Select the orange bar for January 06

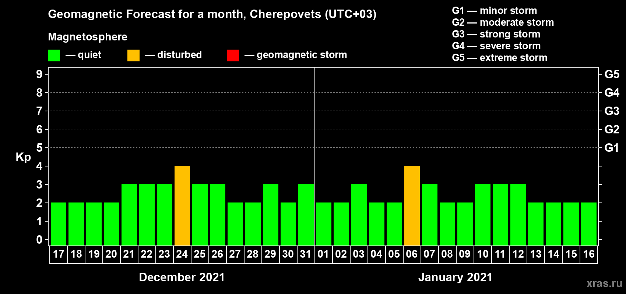click(x=412, y=205)
